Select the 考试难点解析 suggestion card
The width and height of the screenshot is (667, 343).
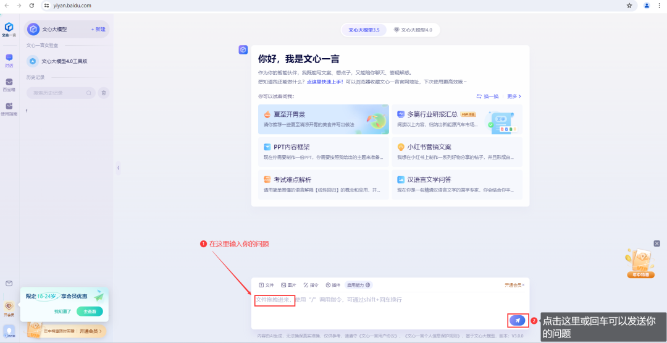coord(323,185)
